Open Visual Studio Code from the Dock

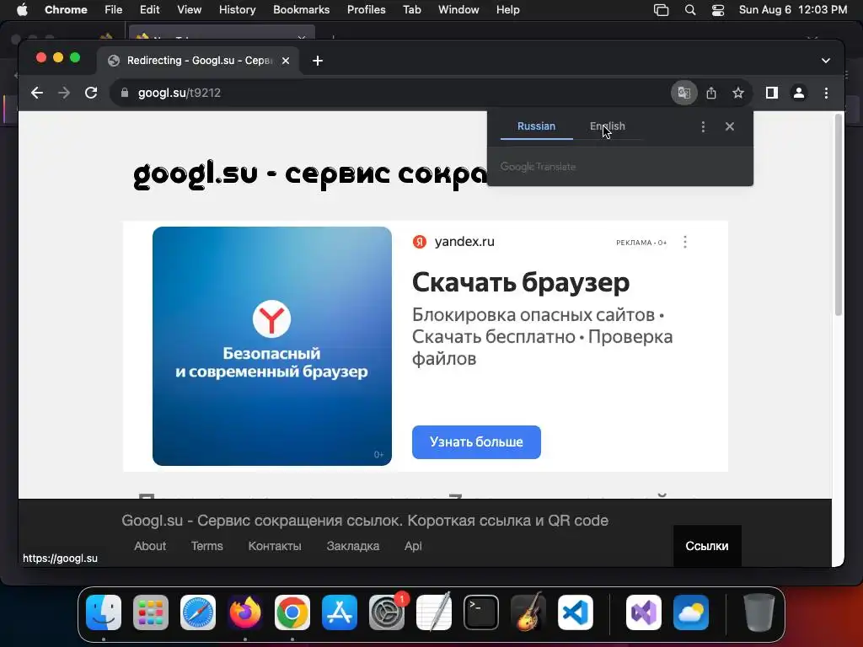[x=576, y=612]
